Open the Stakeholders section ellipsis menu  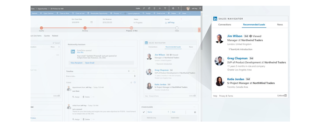(194, 107)
